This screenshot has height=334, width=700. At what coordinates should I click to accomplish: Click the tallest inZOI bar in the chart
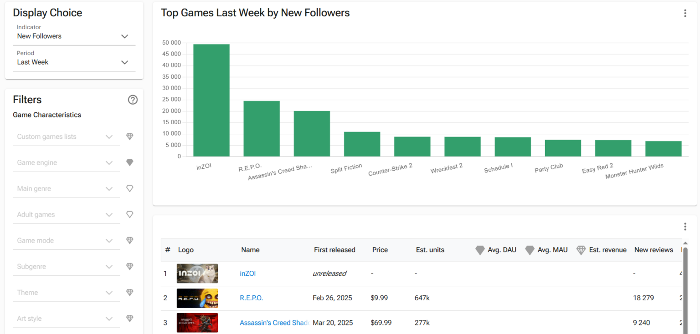tap(211, 100)
